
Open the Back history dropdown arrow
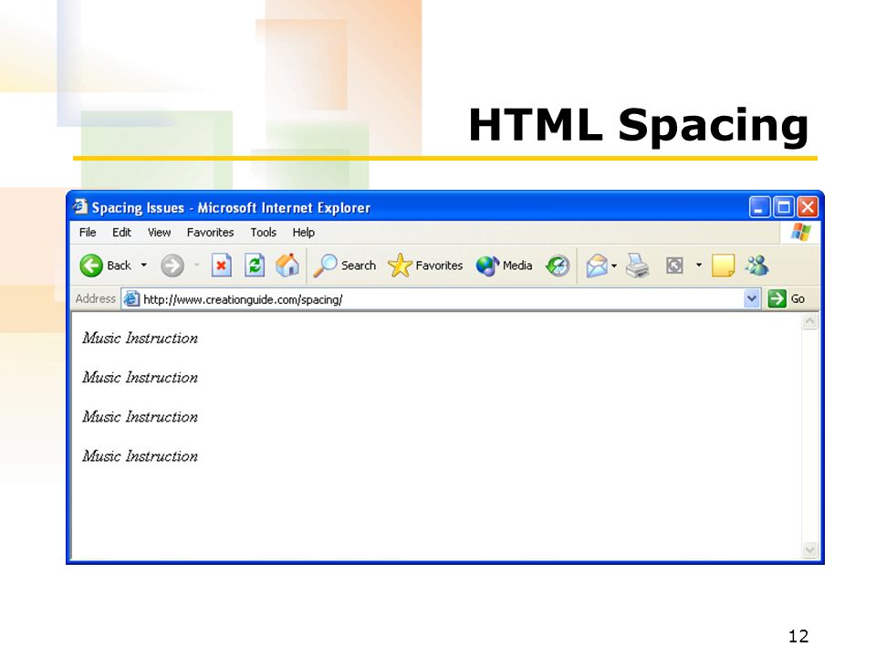point(143,265)
